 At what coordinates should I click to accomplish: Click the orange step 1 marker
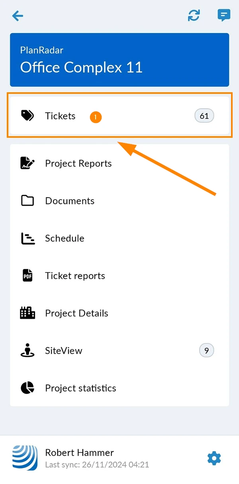click(96, 117)
